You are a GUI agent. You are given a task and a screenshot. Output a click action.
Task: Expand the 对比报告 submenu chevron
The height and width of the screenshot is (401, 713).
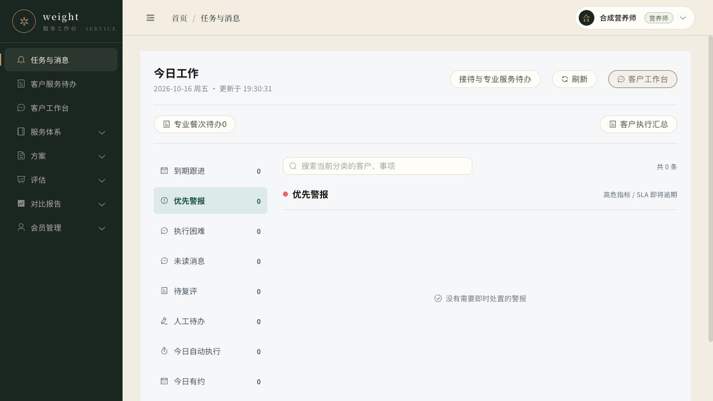point(102,204)
